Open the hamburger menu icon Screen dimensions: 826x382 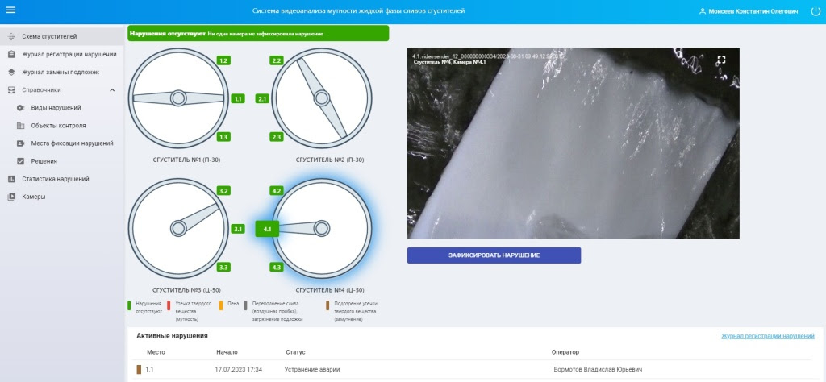10,10
